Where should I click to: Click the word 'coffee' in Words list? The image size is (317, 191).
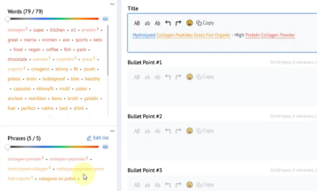(x=52, y=50)
